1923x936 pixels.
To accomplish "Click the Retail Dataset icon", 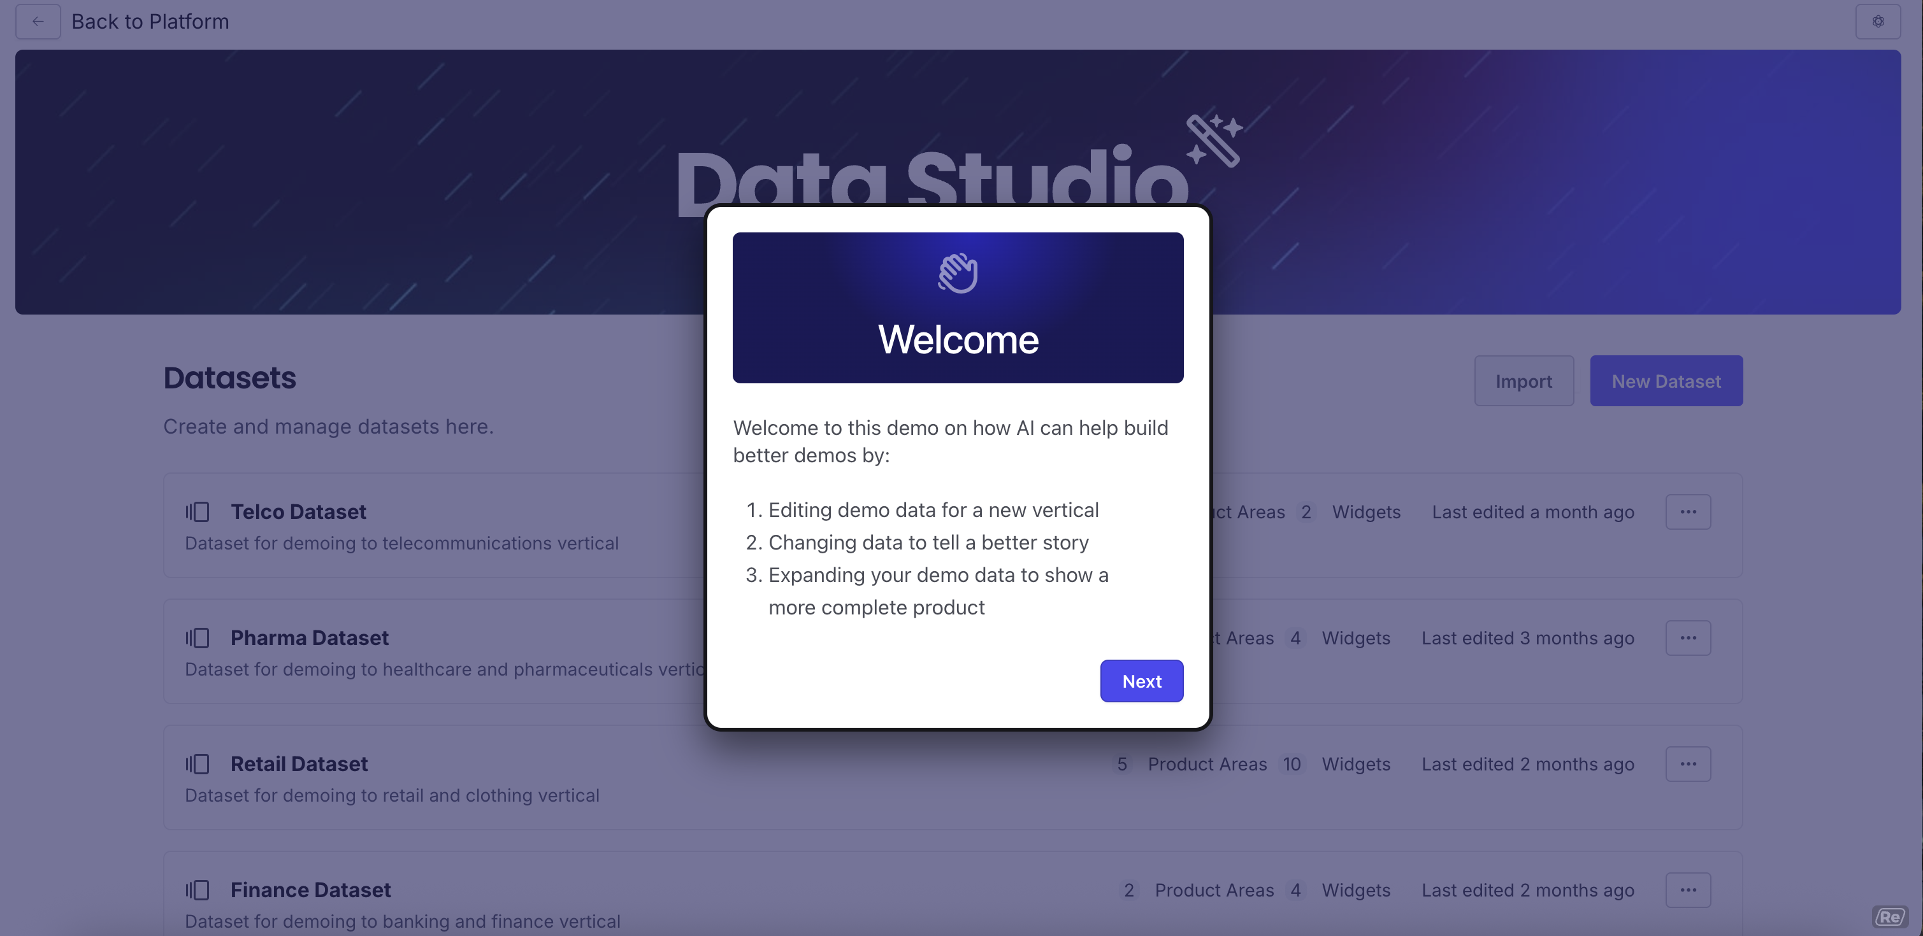I will [197, 763].
